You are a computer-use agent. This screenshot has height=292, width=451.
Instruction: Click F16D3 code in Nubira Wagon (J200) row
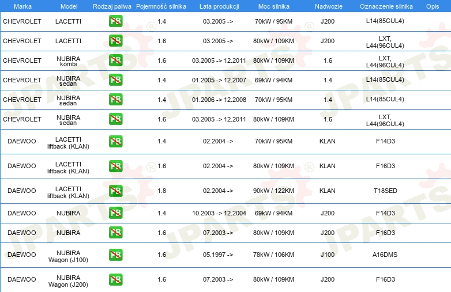(x=385, y=279)
